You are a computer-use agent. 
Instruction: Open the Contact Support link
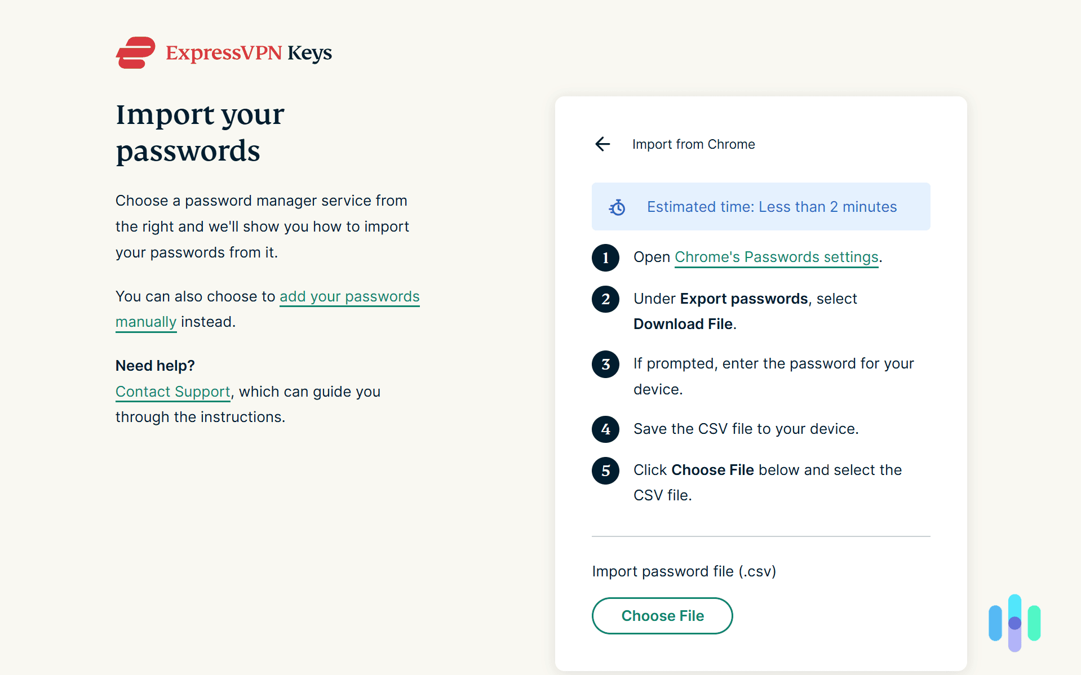[172, 391]
